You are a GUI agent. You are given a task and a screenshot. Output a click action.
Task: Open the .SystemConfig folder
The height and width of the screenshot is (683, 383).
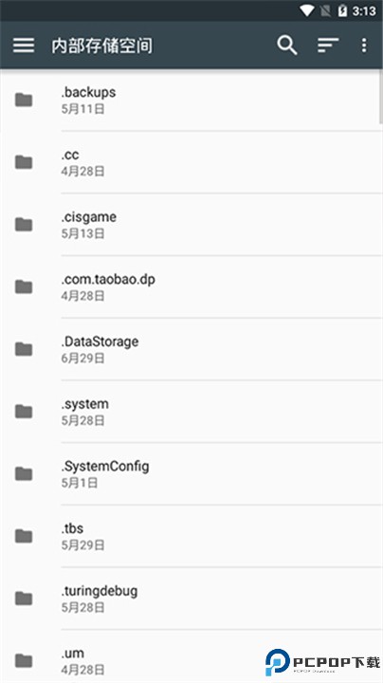[191, 473]
